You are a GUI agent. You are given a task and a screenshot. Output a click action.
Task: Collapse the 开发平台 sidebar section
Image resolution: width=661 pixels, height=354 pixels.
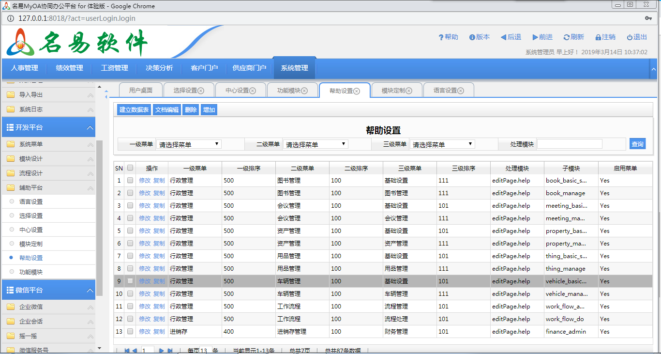pyautogui.click(x=90, y=128)
